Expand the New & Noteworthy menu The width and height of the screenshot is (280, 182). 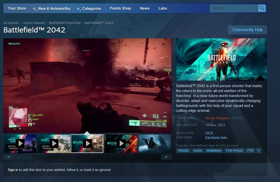[52, 9]
